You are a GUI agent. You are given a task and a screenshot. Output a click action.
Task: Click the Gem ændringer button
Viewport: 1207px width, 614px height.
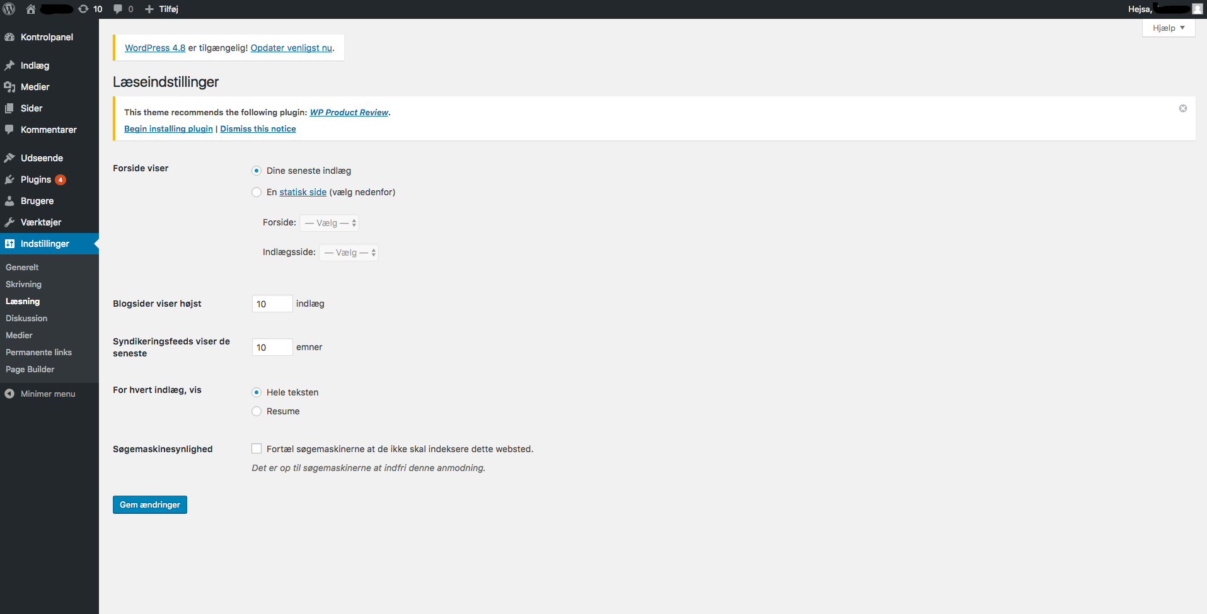(150, 504)
